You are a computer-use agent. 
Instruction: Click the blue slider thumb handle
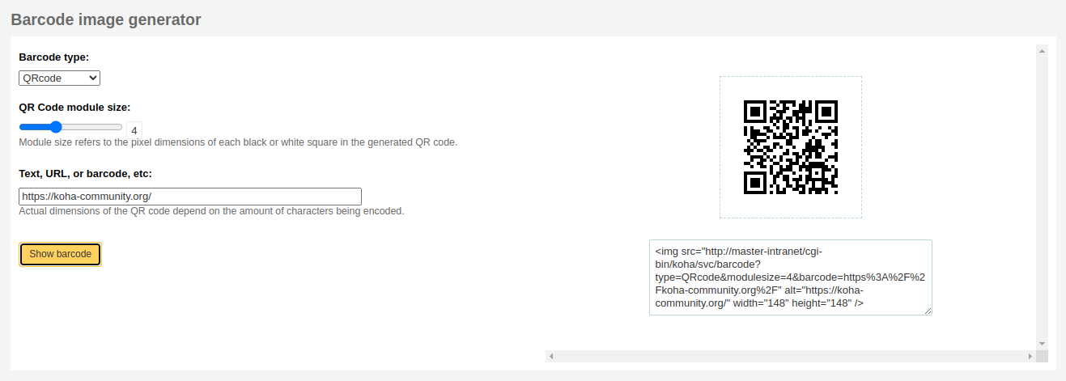pos(55,127)
